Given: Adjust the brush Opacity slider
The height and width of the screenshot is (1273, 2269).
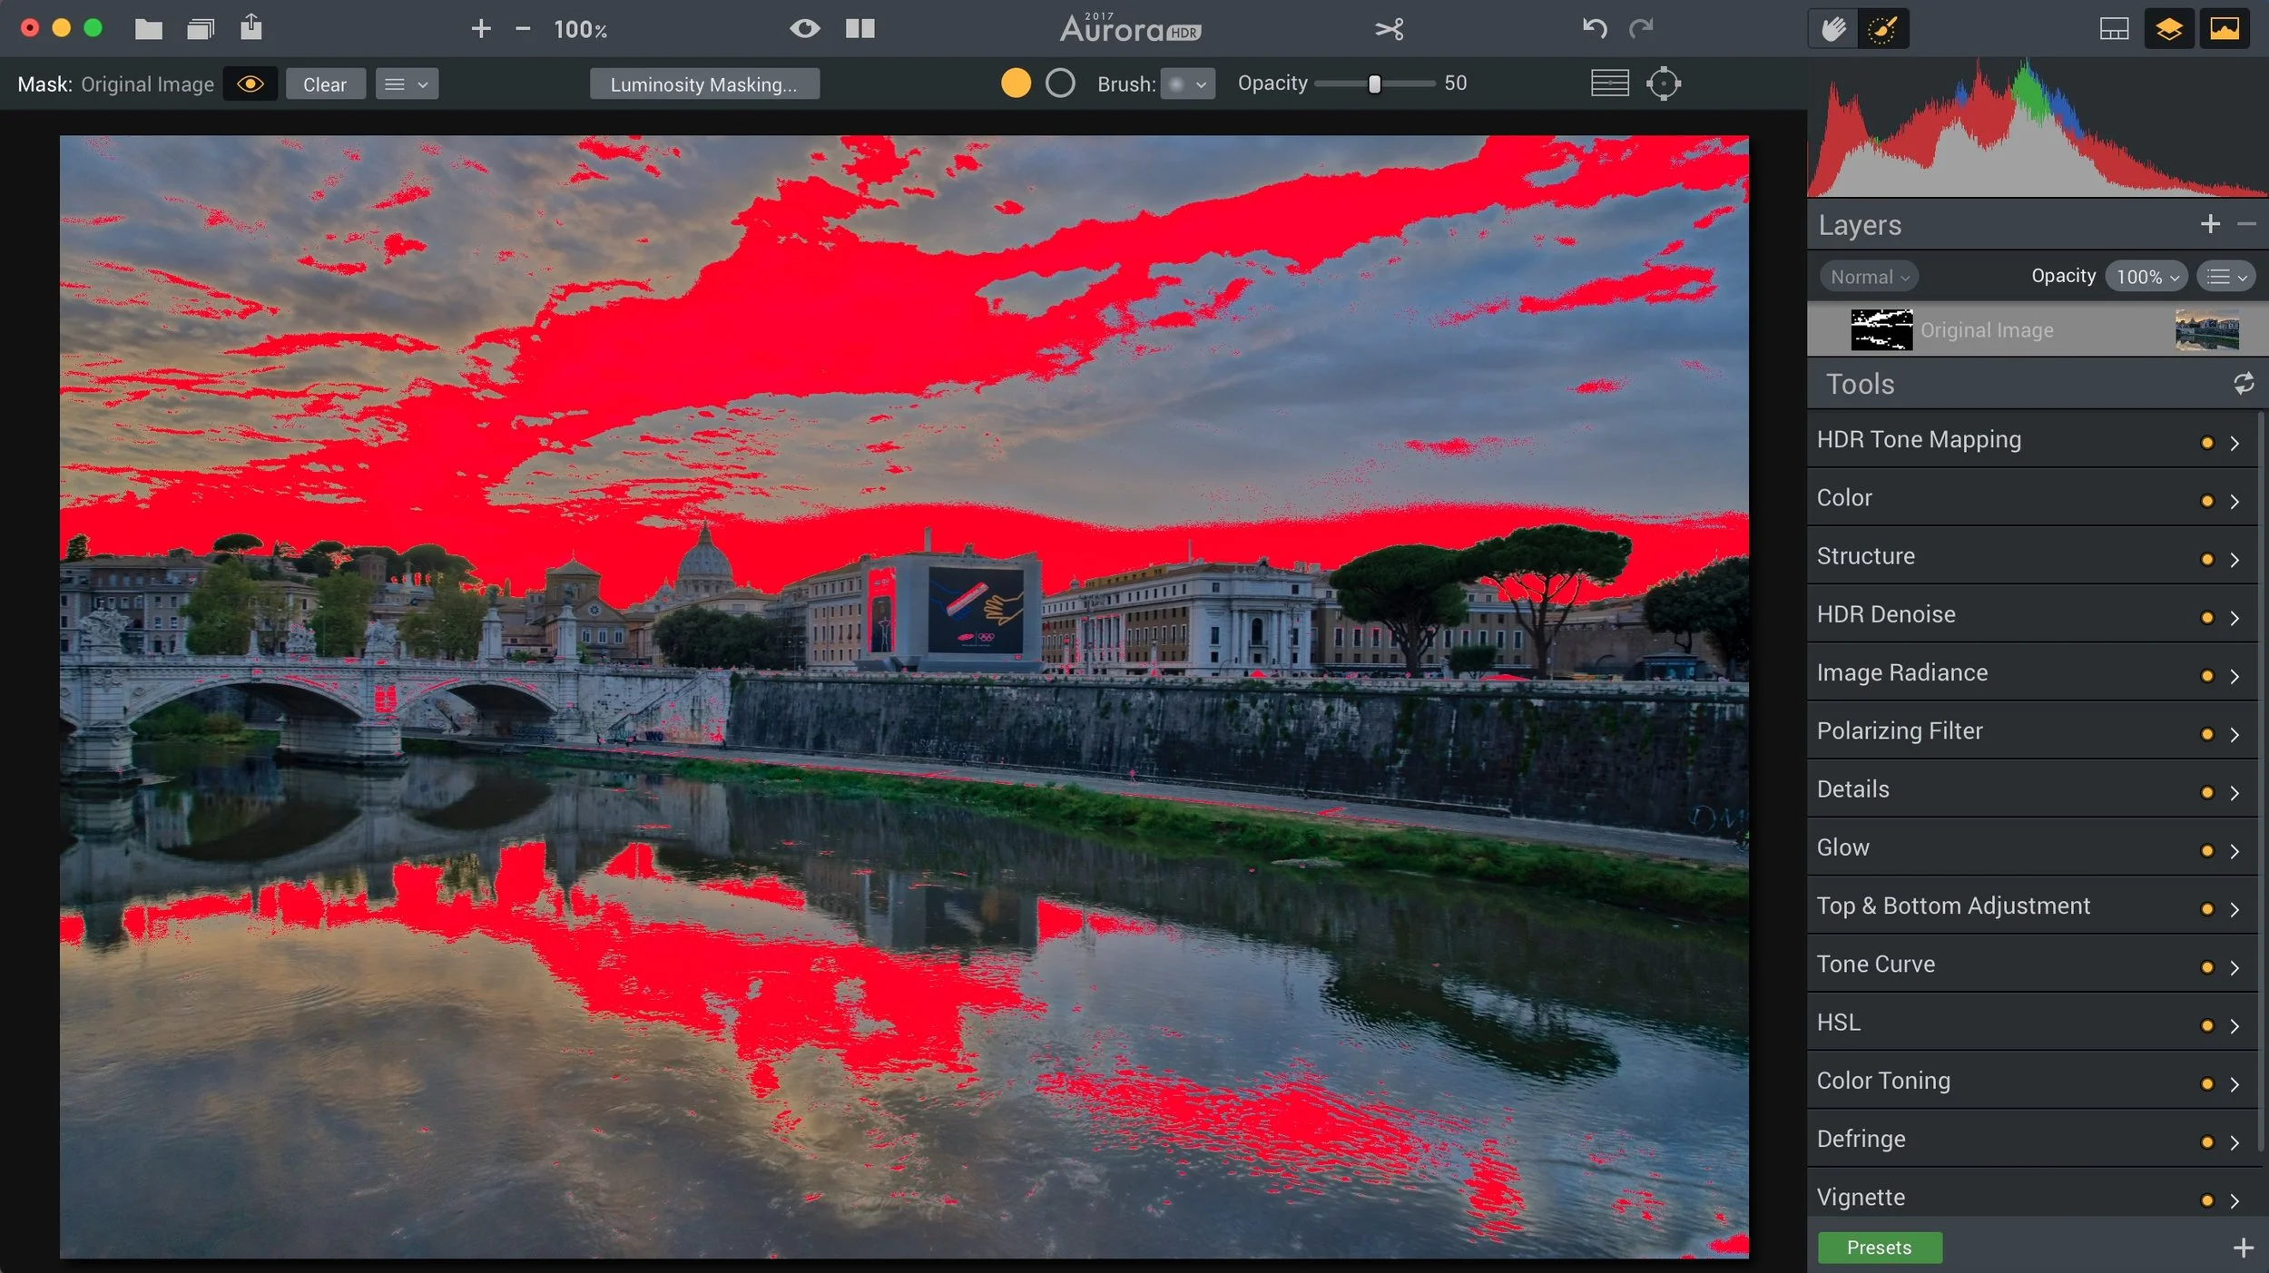Looking at the screenshot, I should [1374, 84].
